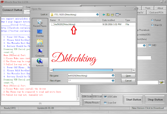Open Network location in sidebar
The height and width of the screenshot is (114, 167).
(40, 63)
